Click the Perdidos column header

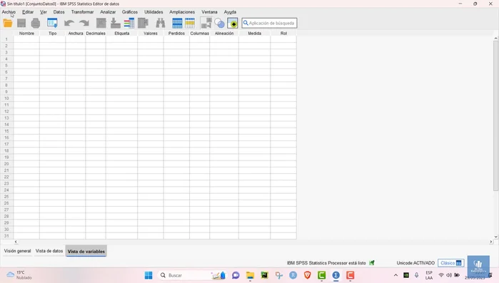176,34
